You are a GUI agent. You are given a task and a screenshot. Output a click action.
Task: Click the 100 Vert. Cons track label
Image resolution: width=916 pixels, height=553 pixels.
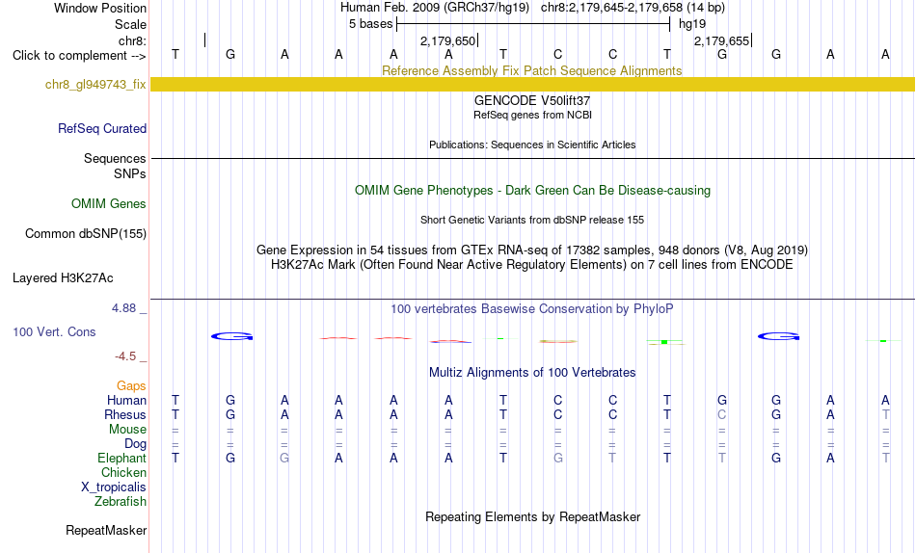coord(54,331)
